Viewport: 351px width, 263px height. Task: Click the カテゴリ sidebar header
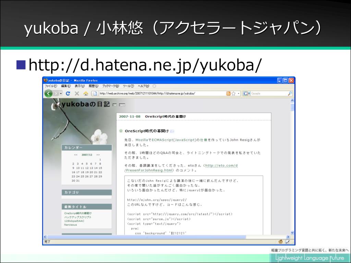point(87,192)
